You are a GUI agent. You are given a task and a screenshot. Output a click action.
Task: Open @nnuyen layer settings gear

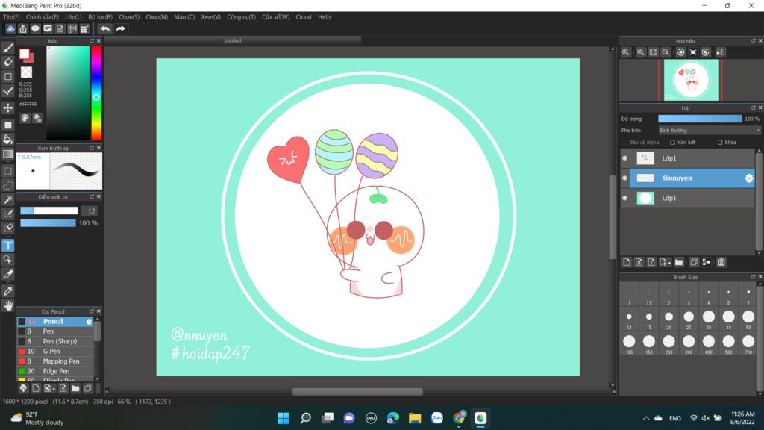[749, 178]
